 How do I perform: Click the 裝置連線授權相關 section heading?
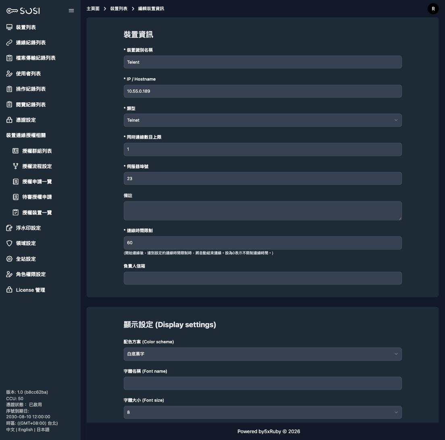click(x=26, y=135)
